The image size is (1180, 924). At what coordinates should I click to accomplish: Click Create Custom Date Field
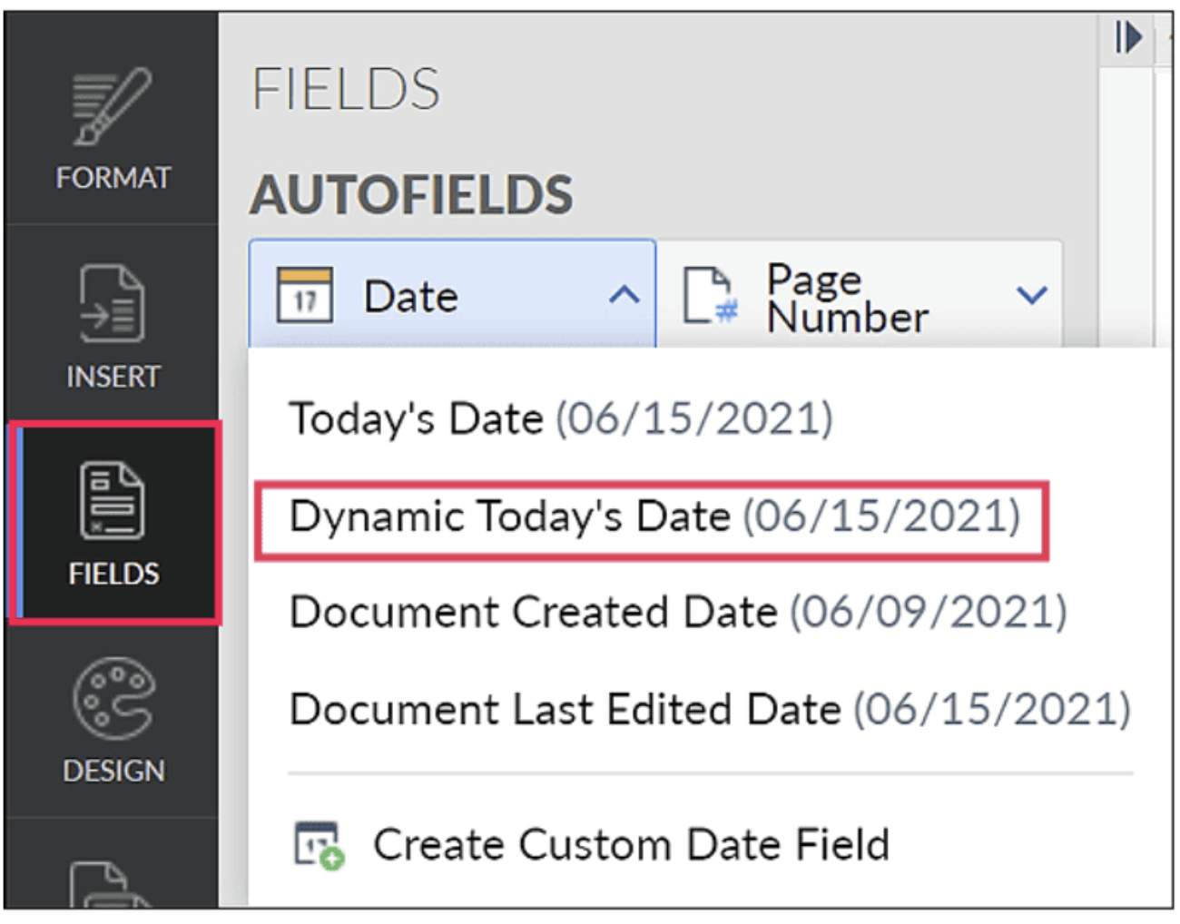(631, 845)
